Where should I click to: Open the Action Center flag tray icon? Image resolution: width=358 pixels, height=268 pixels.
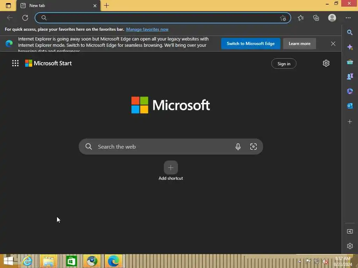point(308,261)
